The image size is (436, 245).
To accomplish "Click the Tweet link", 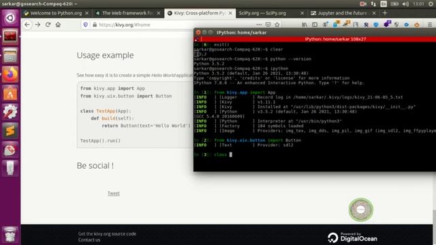I will tap(114, 193).
